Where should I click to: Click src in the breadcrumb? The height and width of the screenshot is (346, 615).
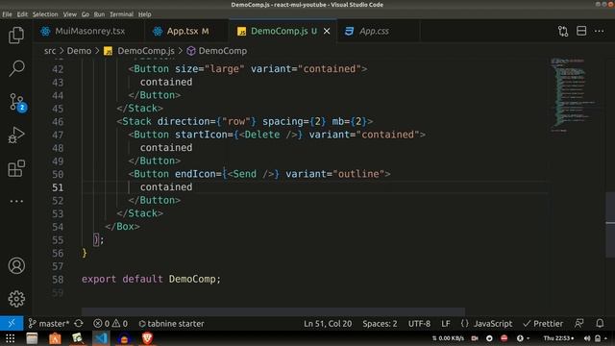click(x=50, y=51)
